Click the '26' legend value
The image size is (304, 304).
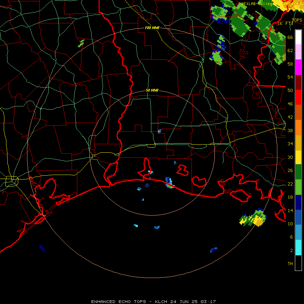290,171
